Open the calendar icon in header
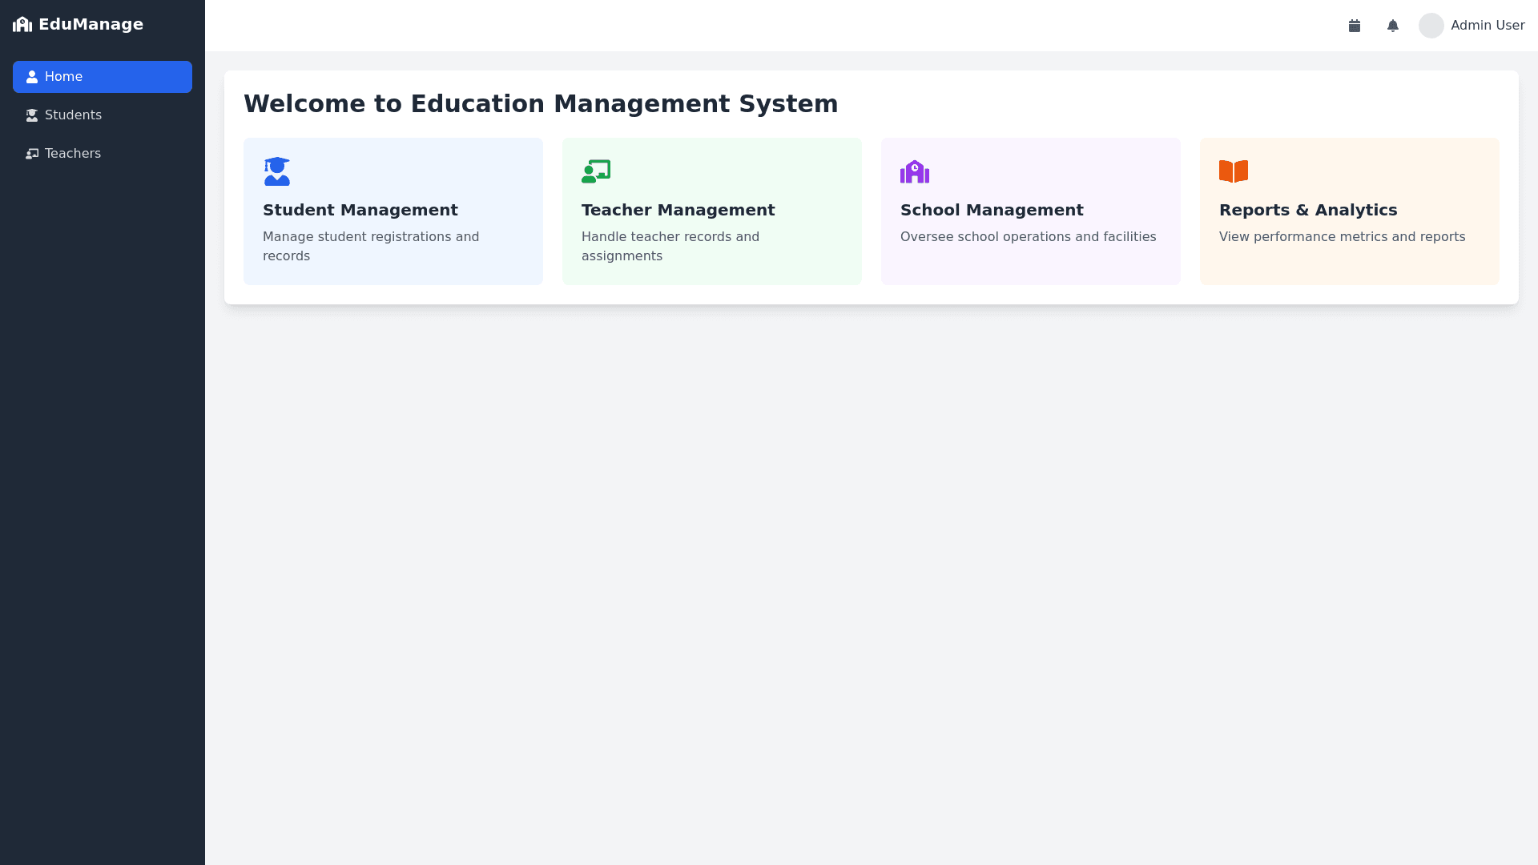This screenshot has height=865, width=1538. [1355, 26]
